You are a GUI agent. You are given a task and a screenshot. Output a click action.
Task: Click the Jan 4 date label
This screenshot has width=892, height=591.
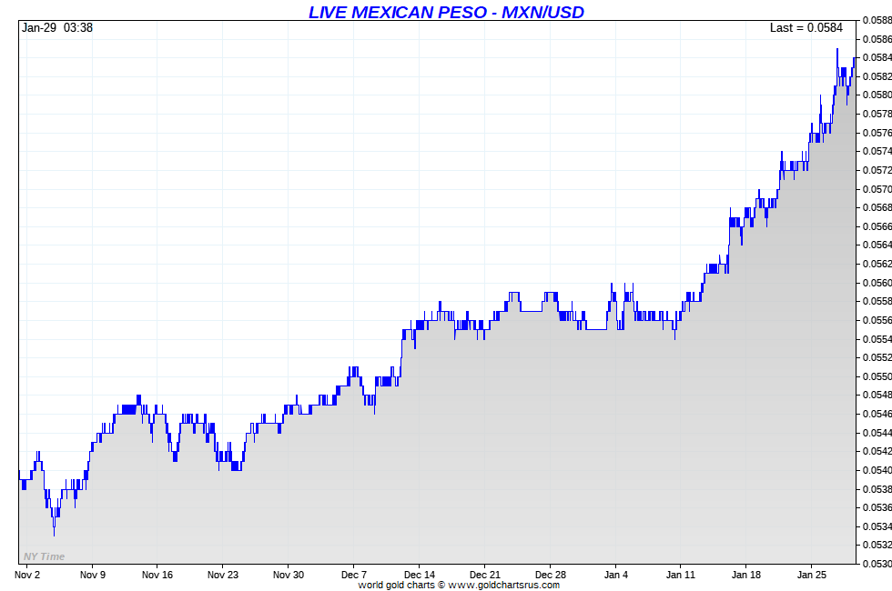[x=615, y=575]
